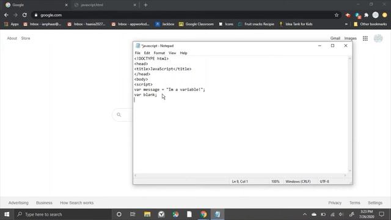Open the Icons bookmark
The width and height of the screenshot is (391, 220).
click(226, 24)
